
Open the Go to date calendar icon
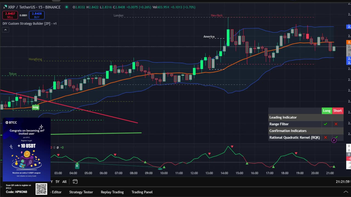(75, 181)
